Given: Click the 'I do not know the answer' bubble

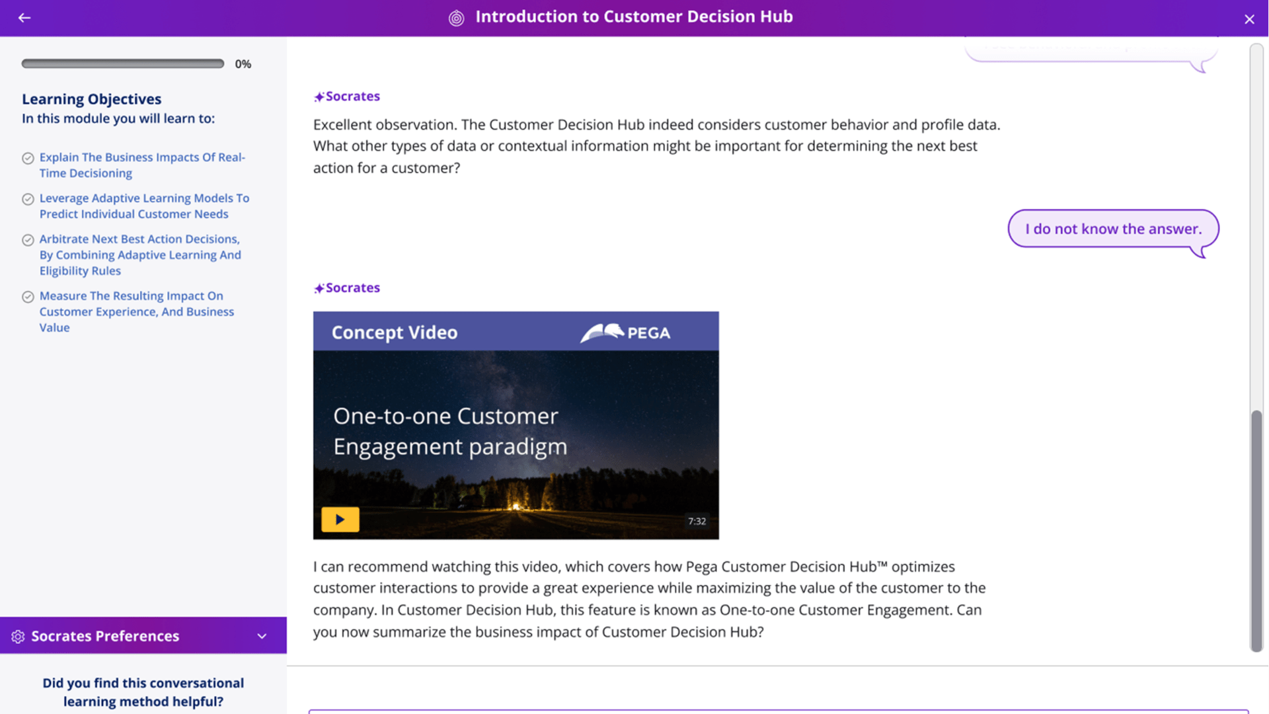Looking at the screenshot, I should [1113, 229].
